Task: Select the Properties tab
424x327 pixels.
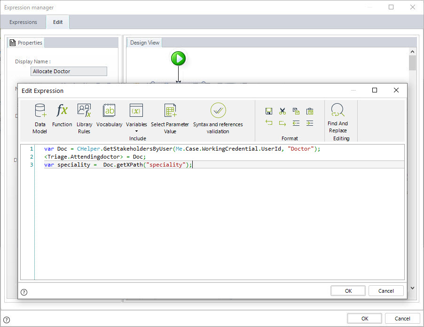Action: coord(26,43)
